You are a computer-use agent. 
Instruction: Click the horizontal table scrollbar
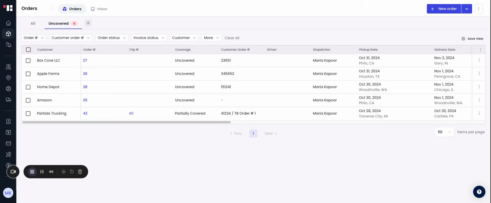(126, 122)
